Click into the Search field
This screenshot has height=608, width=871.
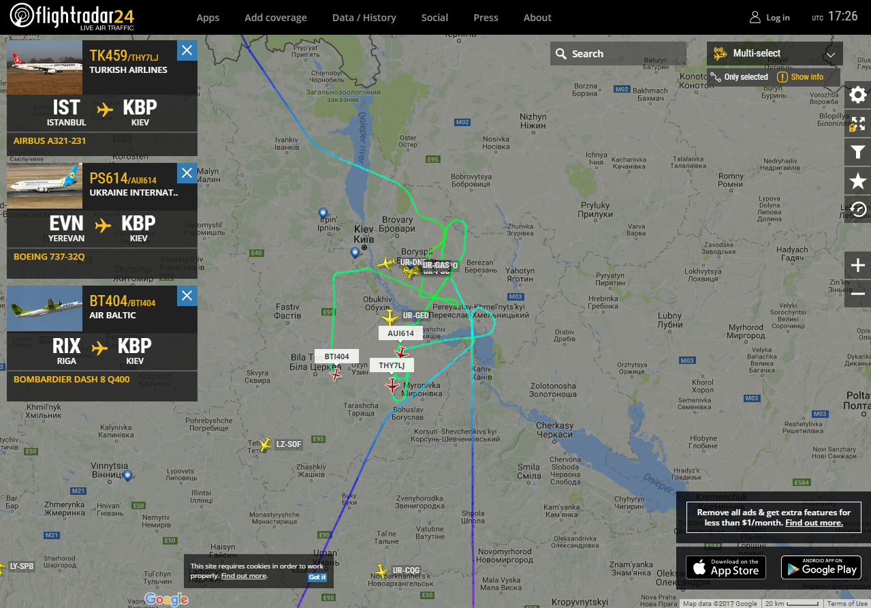coord(618,54)
